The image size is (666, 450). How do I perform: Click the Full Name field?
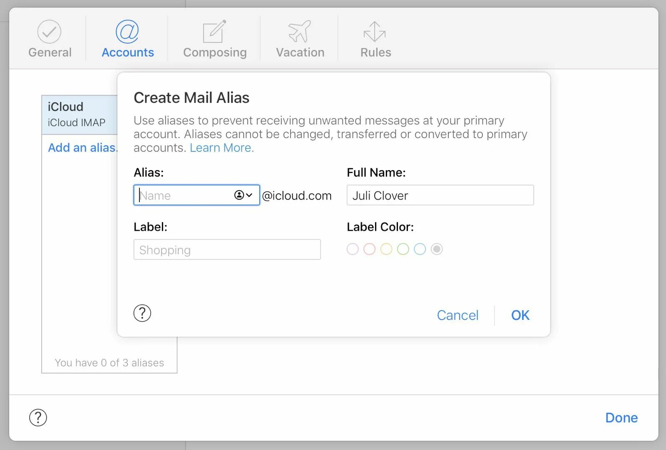click(x=440, y=195)
